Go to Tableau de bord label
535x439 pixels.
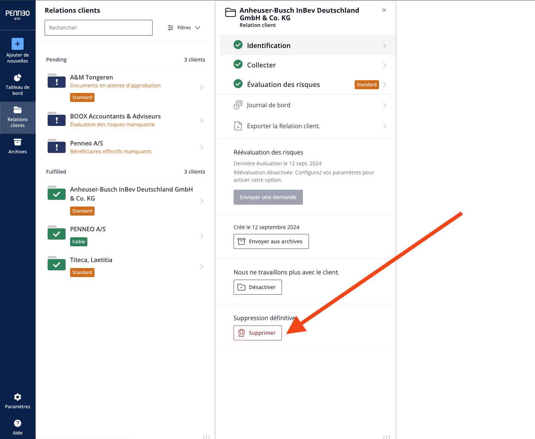tap(18, 90)
